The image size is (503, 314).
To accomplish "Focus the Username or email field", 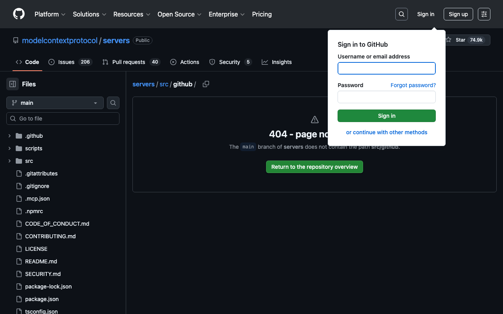I will point(386,68).
